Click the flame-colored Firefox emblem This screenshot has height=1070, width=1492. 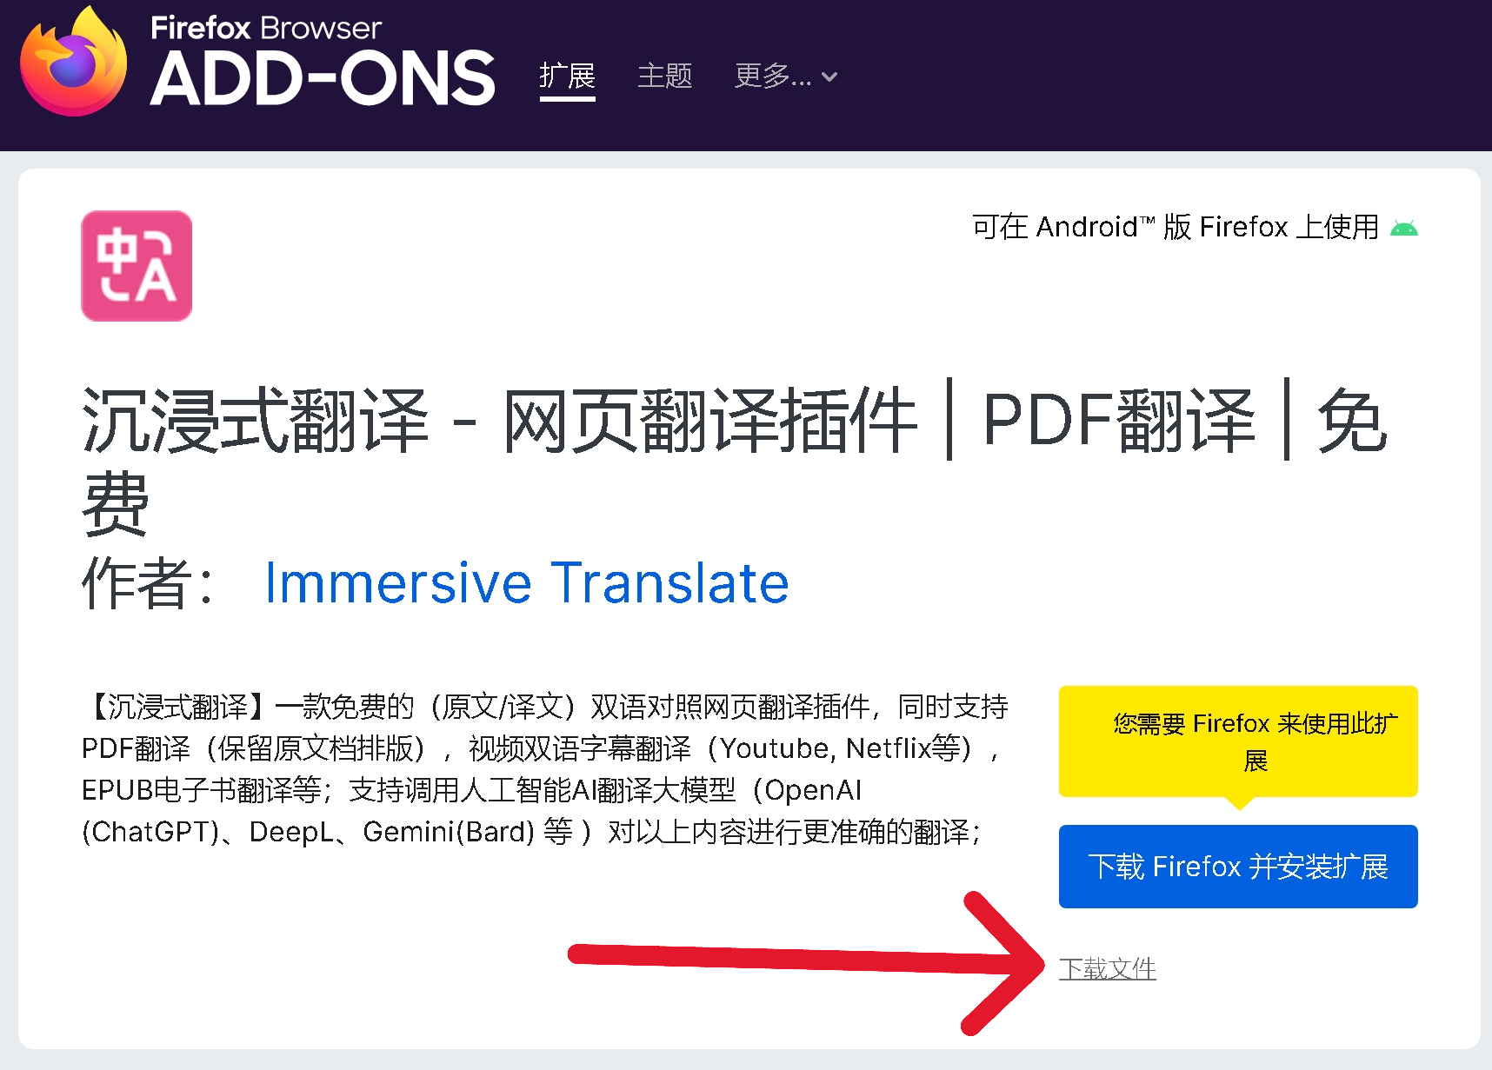pyautogui.click(x=70, y=61)
